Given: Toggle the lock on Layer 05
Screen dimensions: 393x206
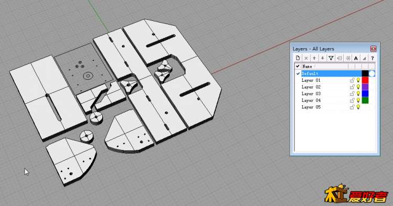Looking at the screenshot, I should [352, 107].
